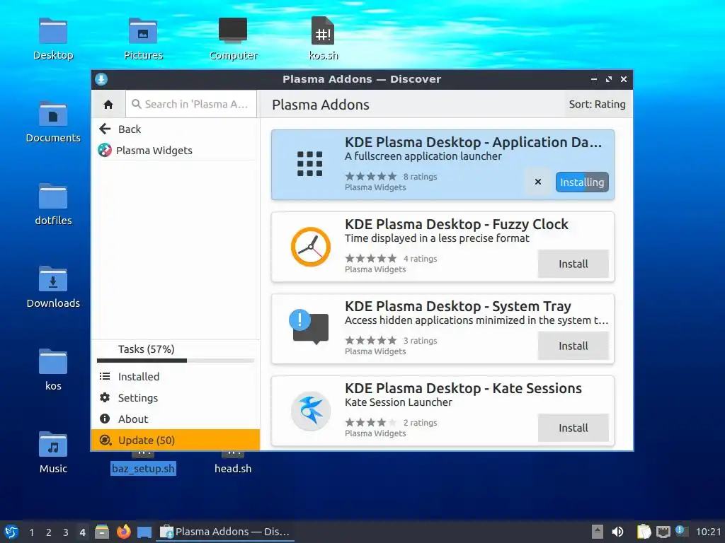Open file manager from taskbar
The height and width of the screenshot is (543, 725).
click(102, 532)
